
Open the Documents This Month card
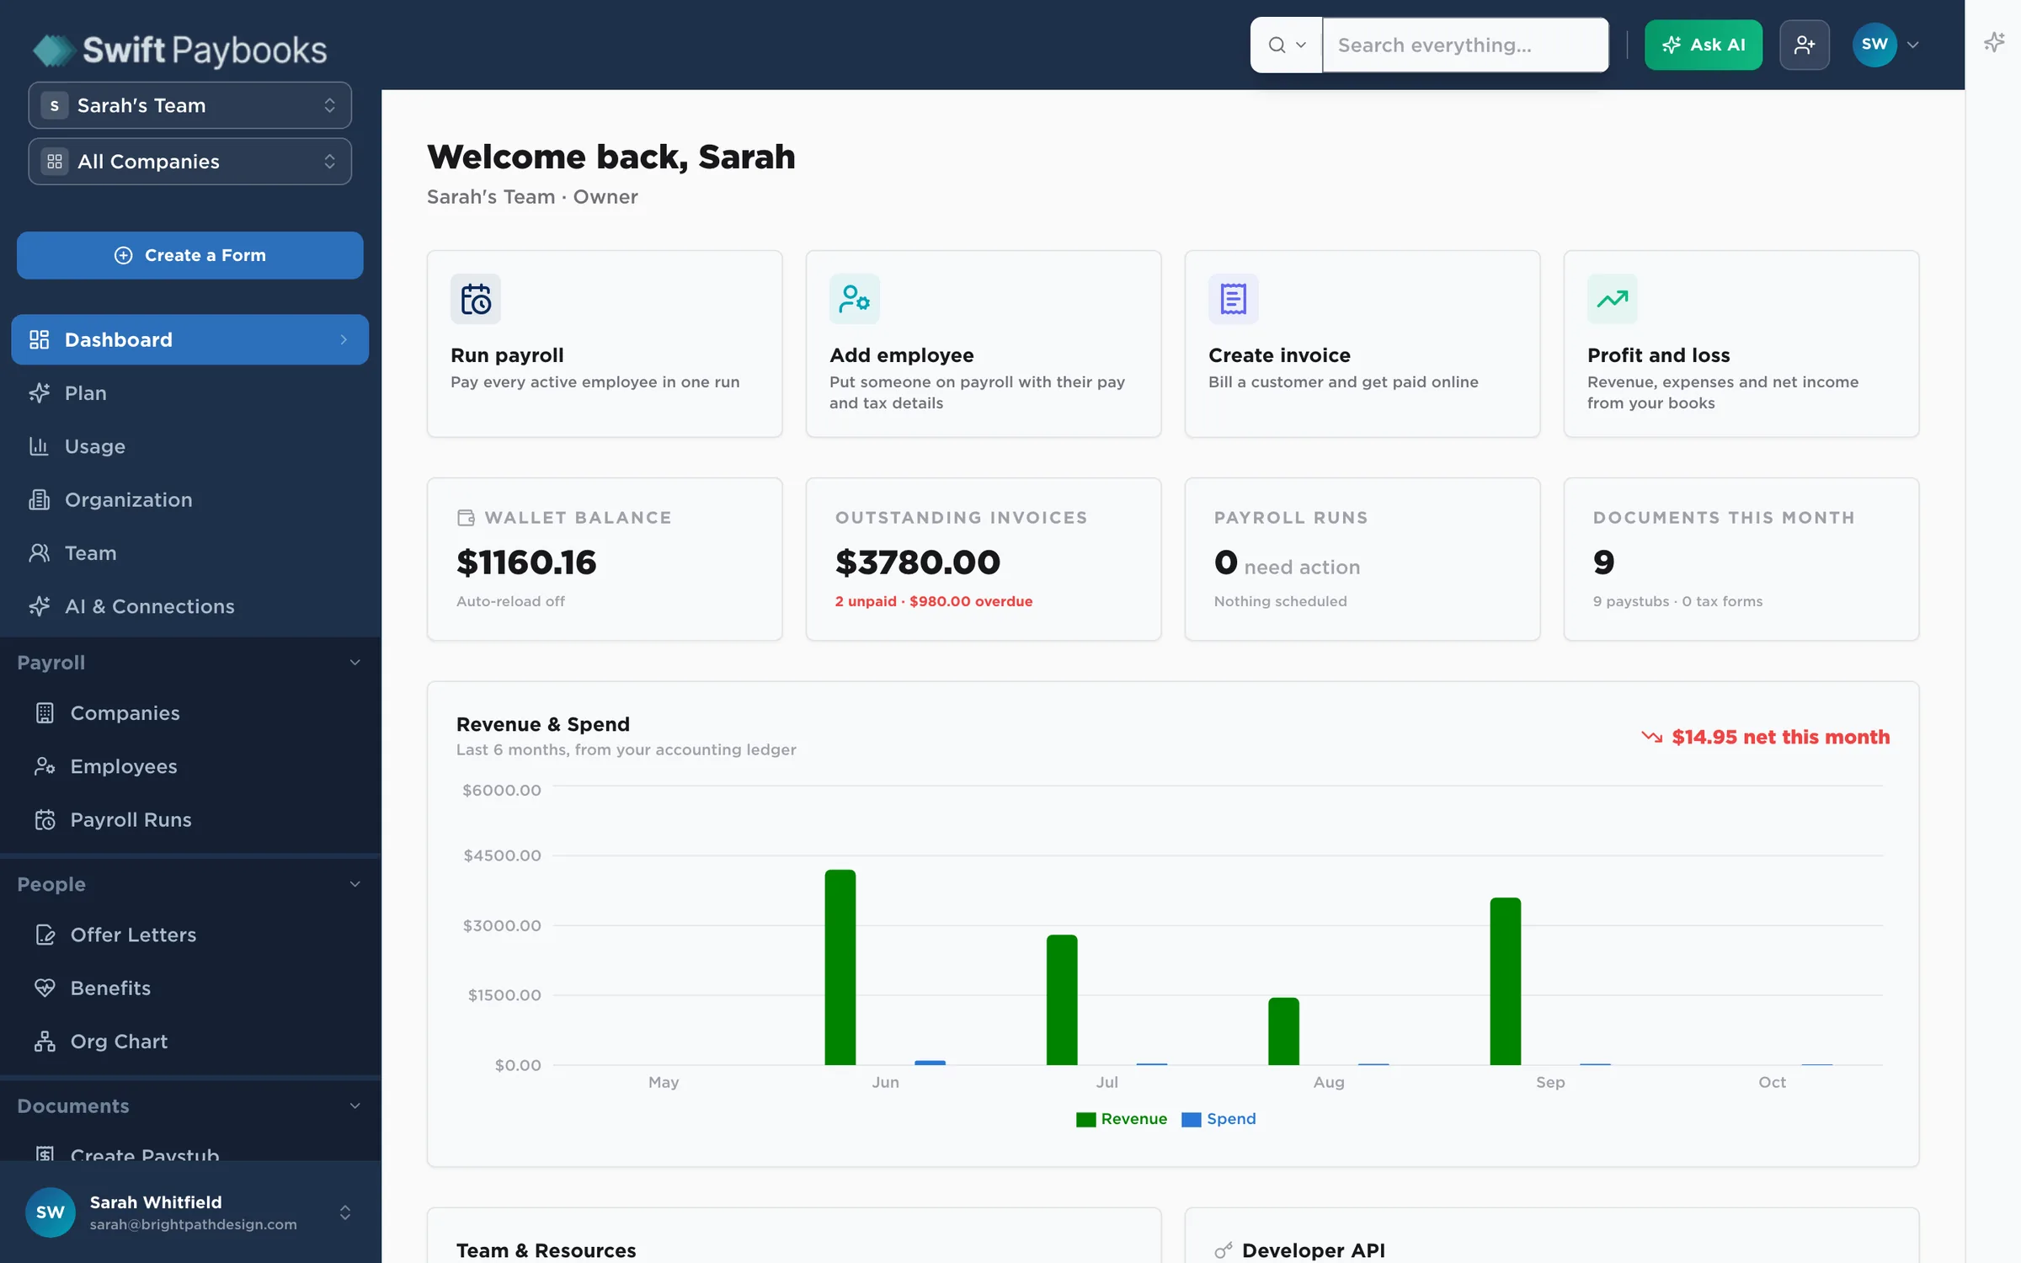click(1741, 559)
